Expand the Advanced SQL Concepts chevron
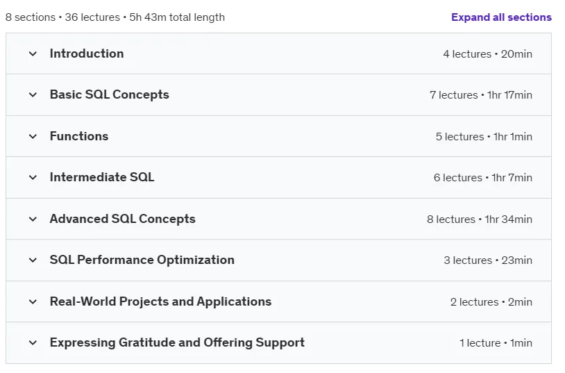Screen dimensions: 565x373 [33, 219]
